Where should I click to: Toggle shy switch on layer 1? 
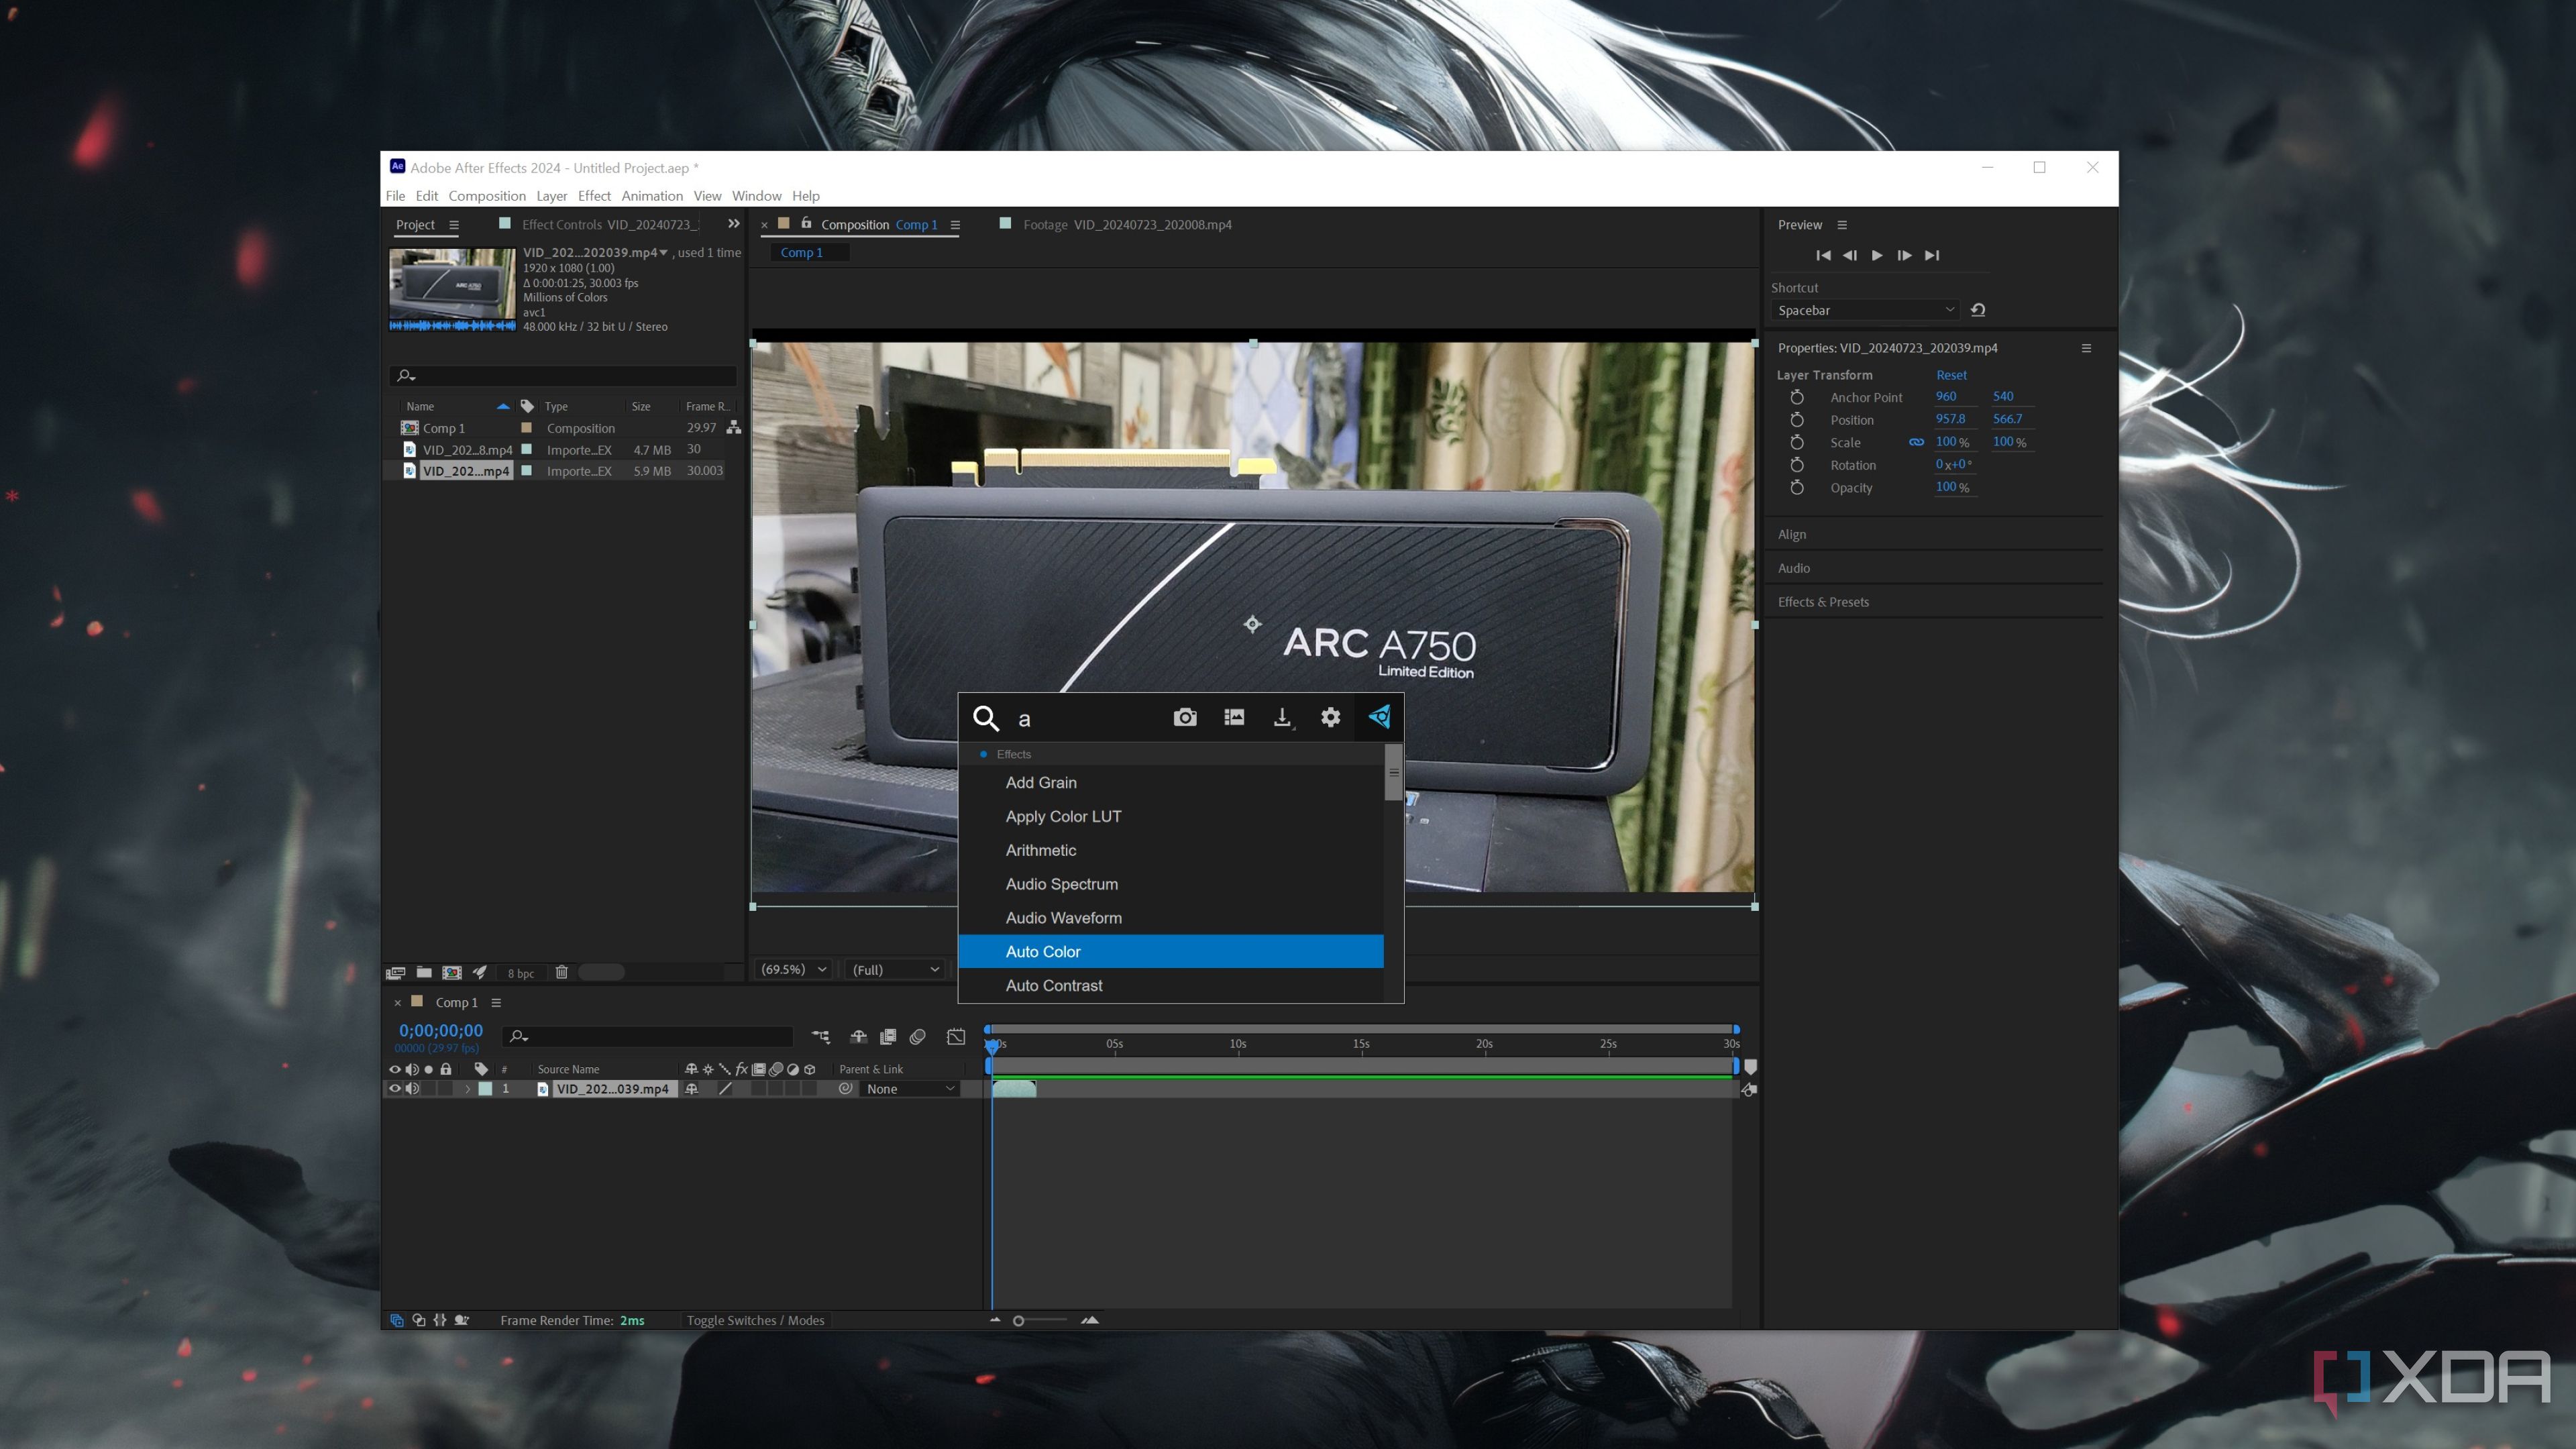pos(691,1089)
